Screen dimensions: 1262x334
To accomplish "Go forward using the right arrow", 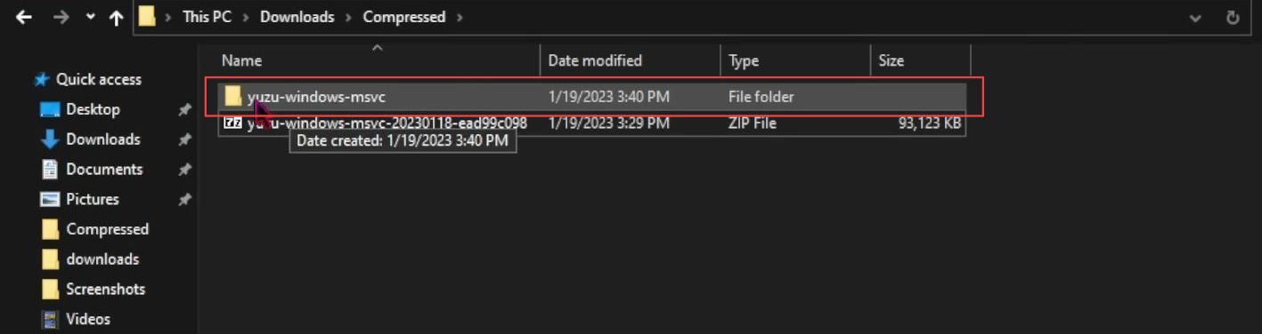I will coord(61,18).
